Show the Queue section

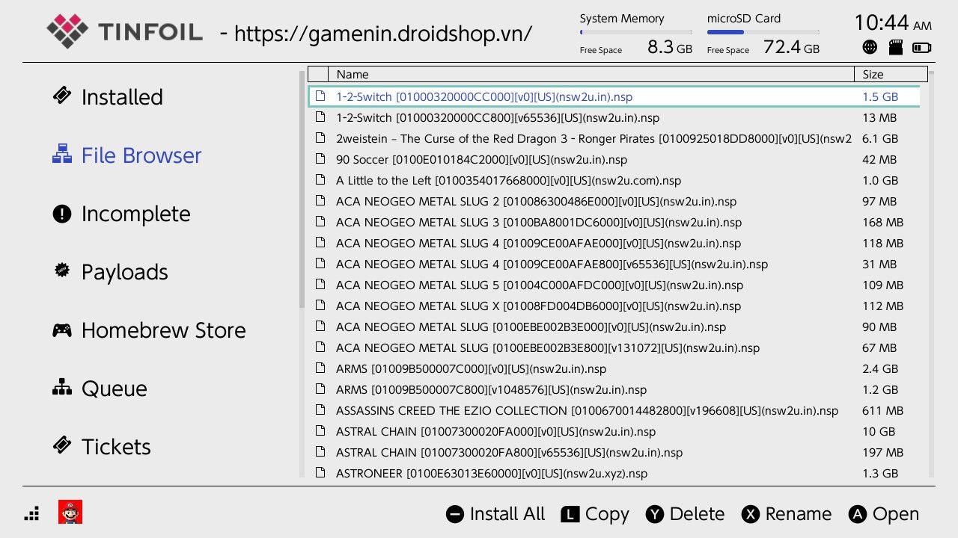pos(115,389)
